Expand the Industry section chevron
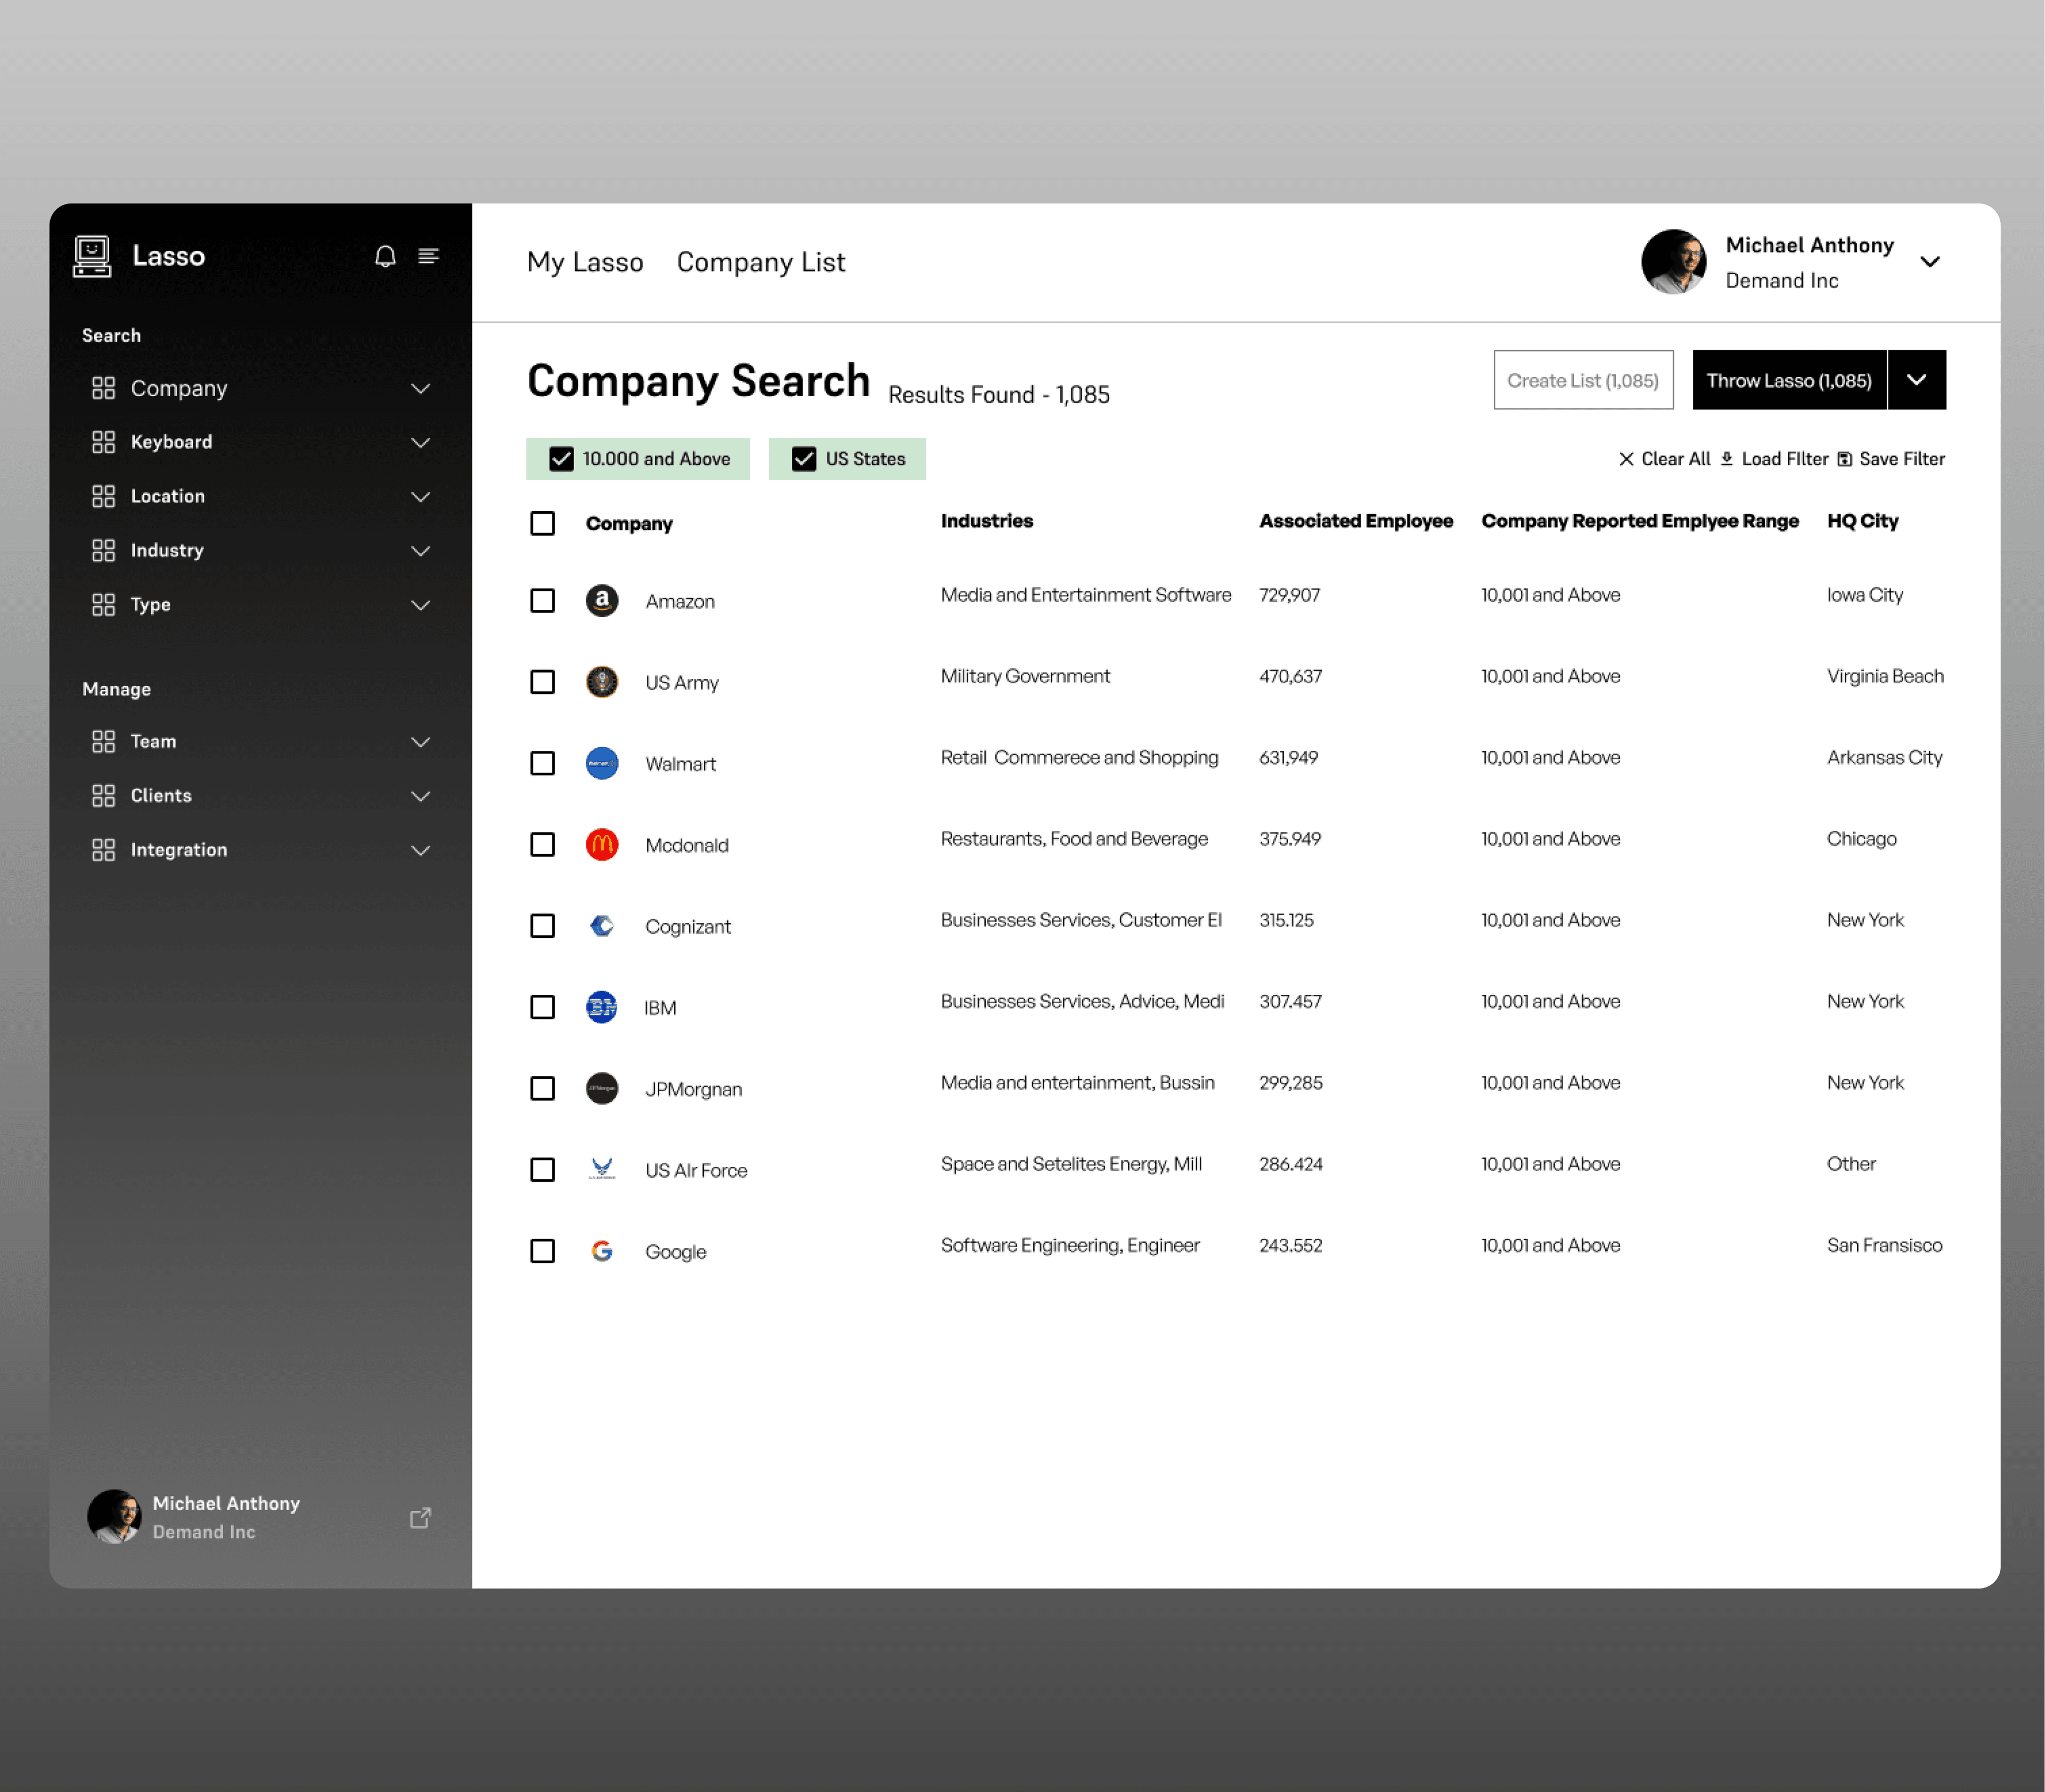The width and height of the screenshot is (2045, 1792). (420, 550)
